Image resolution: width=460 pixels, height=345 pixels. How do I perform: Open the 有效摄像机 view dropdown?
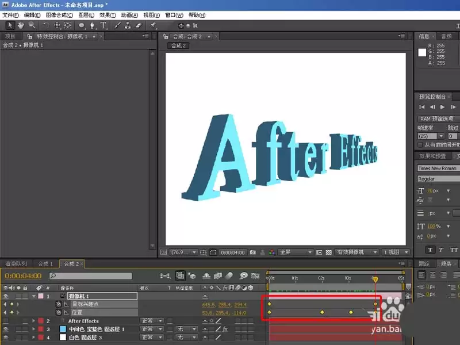point(356,252)
